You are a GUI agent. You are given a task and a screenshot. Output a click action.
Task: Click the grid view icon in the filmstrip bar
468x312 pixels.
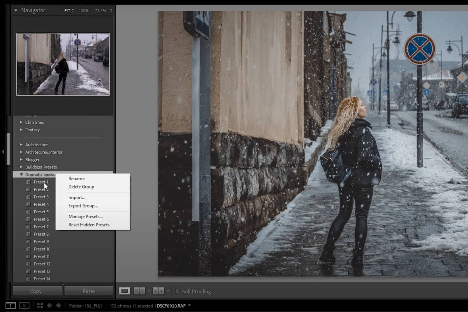coord(40,305)
